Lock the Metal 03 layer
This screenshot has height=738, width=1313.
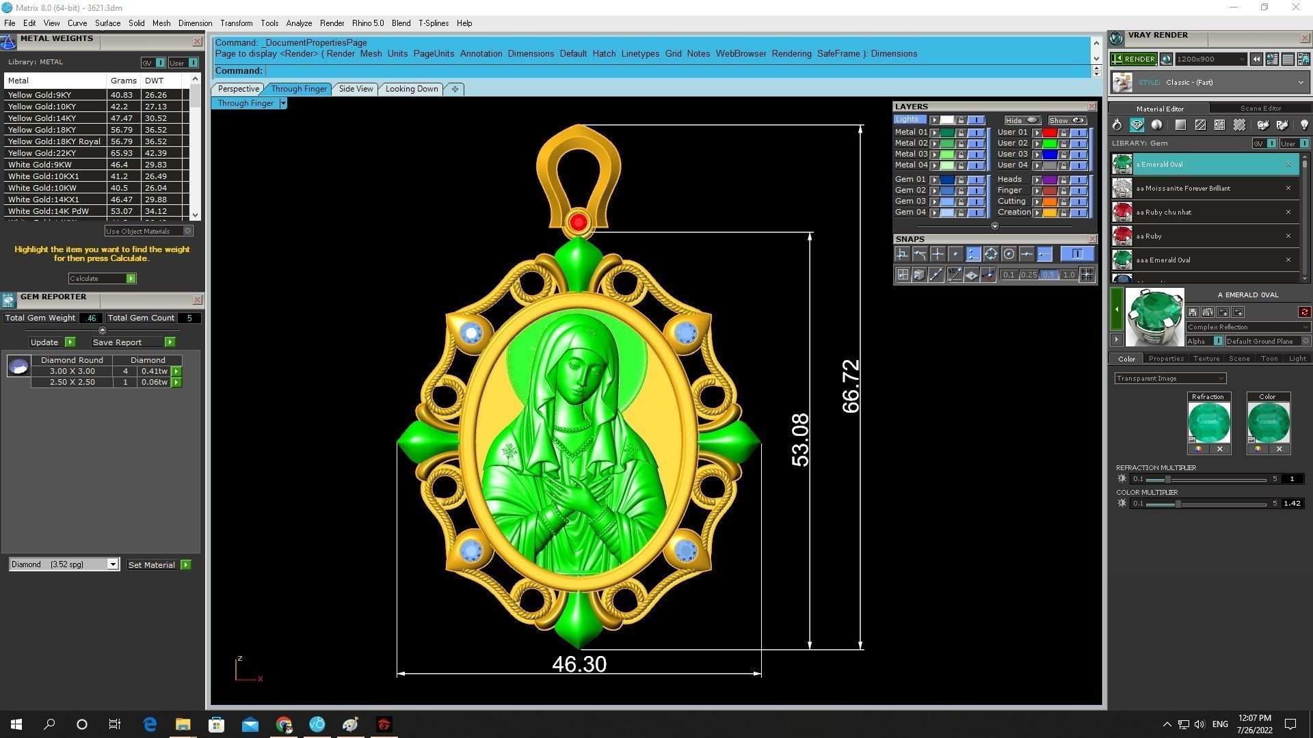coord(961,154)
